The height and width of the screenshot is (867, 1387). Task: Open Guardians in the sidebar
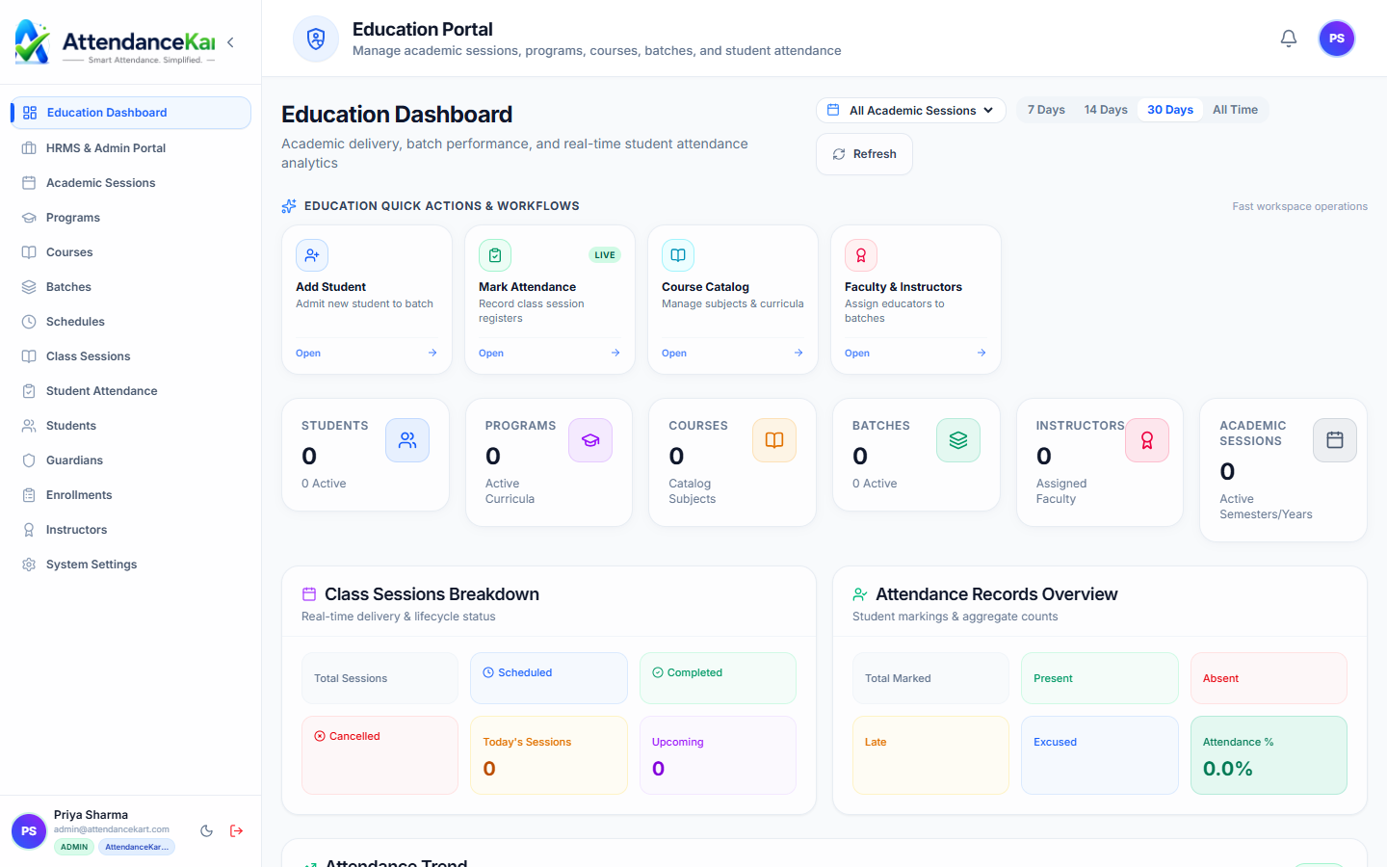131,460
